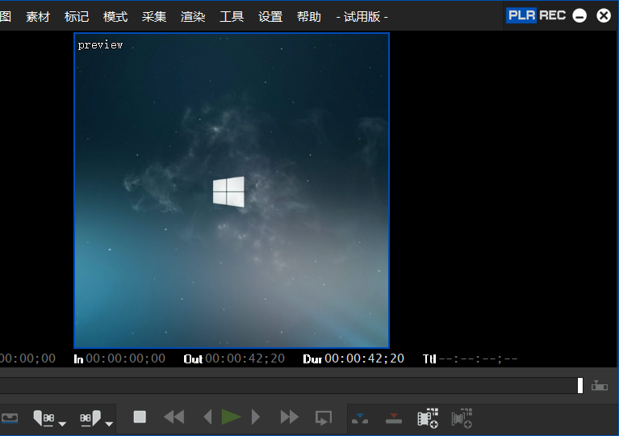This screenshot has width=619, height=436.
Task: Open the 素材 menu
Action: click(x=38, y=17)
